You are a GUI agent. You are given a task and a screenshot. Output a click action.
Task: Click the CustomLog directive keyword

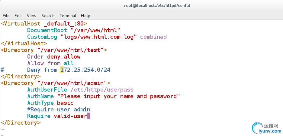coord(42,37)
